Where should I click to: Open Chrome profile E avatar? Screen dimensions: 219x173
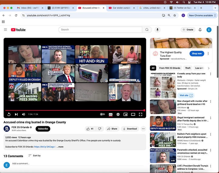pos(183,16)
